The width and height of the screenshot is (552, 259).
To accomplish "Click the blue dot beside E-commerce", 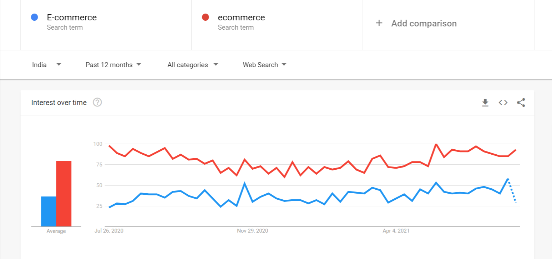I will (x=35, y=17).
